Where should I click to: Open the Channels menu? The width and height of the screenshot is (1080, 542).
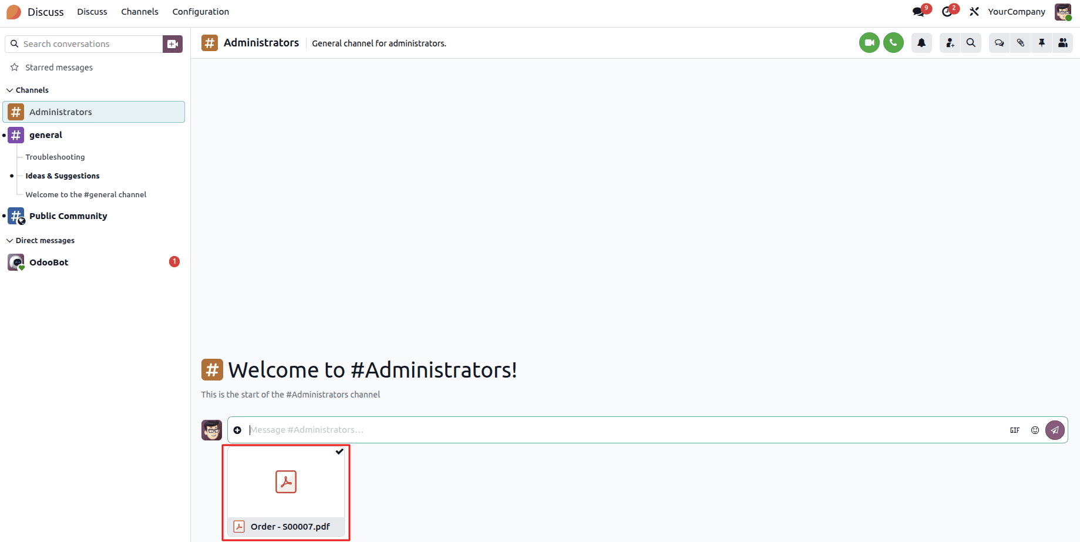[x=140, y=12]
